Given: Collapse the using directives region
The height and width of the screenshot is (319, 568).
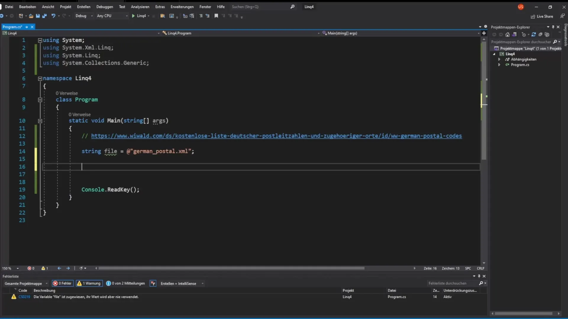Looking at the screenshot, I should pos(40,40).
